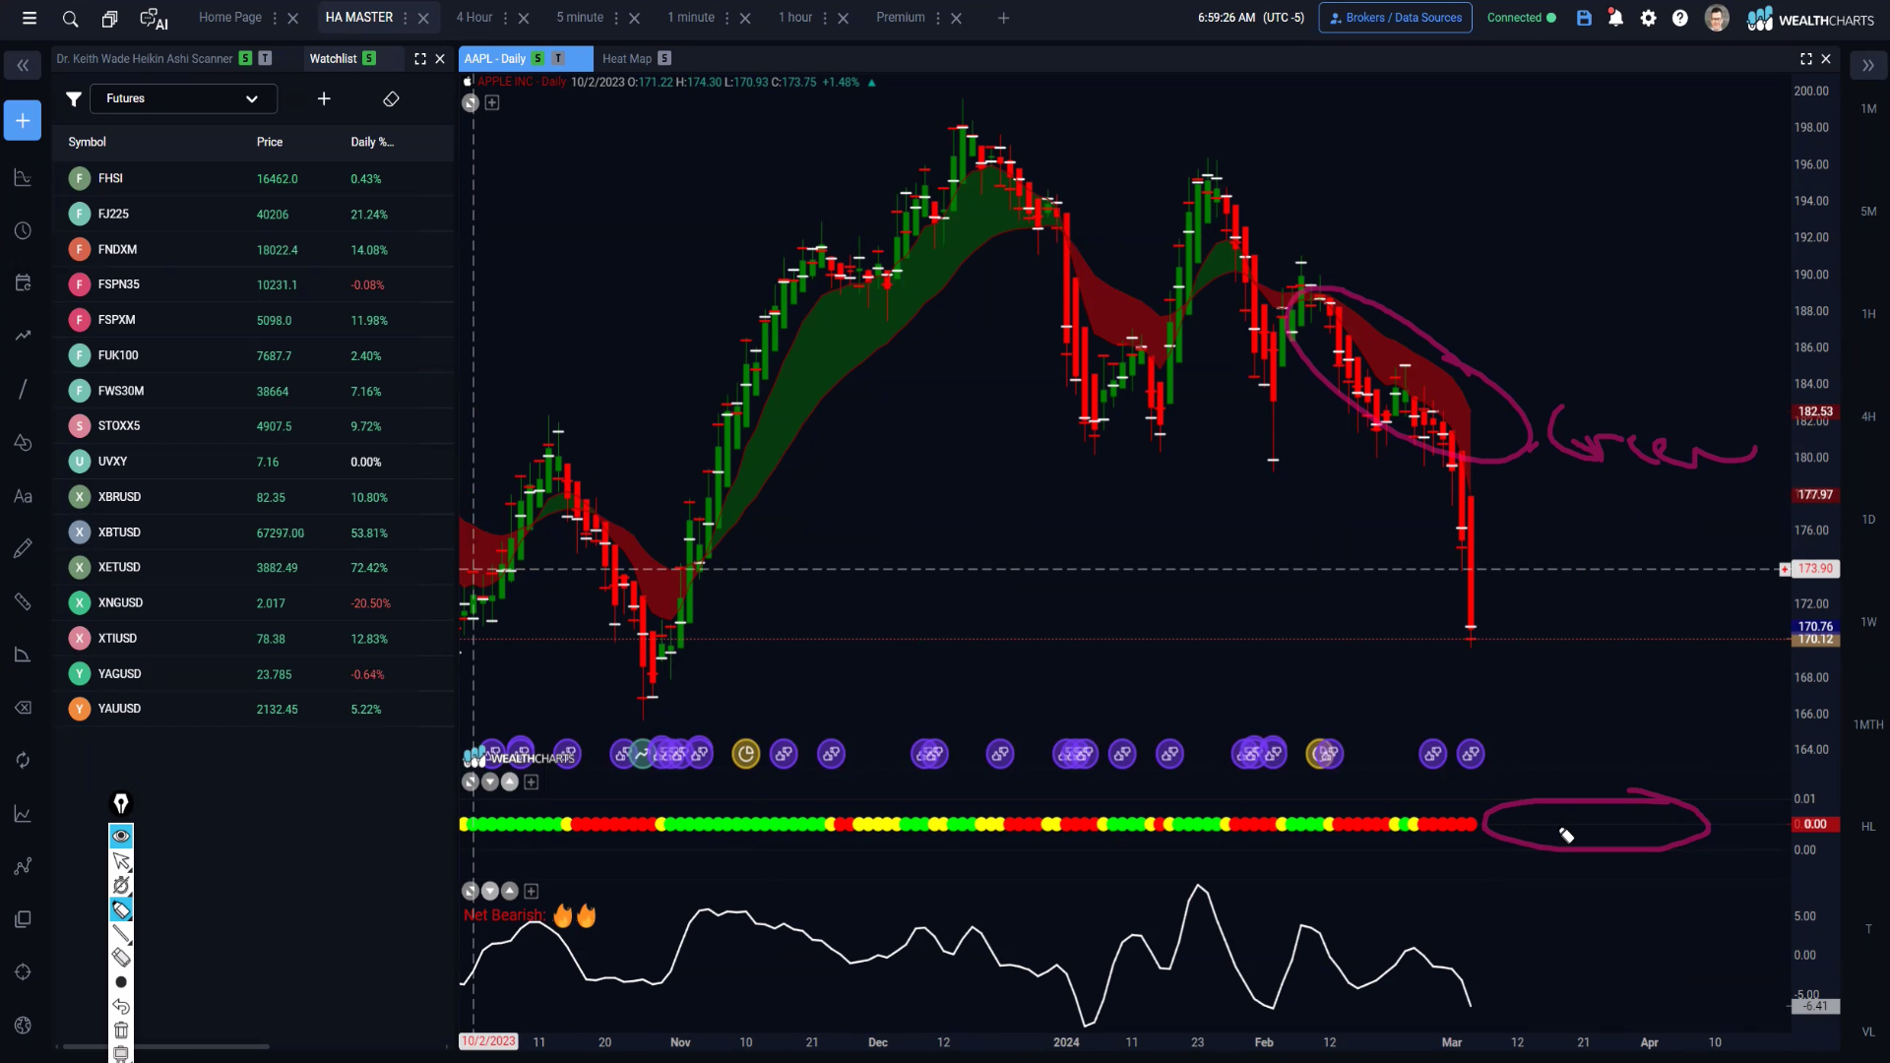Open the symbol search magnifier
1890x1063 pixels.
(70, 18)
